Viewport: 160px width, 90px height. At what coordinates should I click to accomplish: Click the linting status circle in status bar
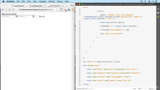145,89
